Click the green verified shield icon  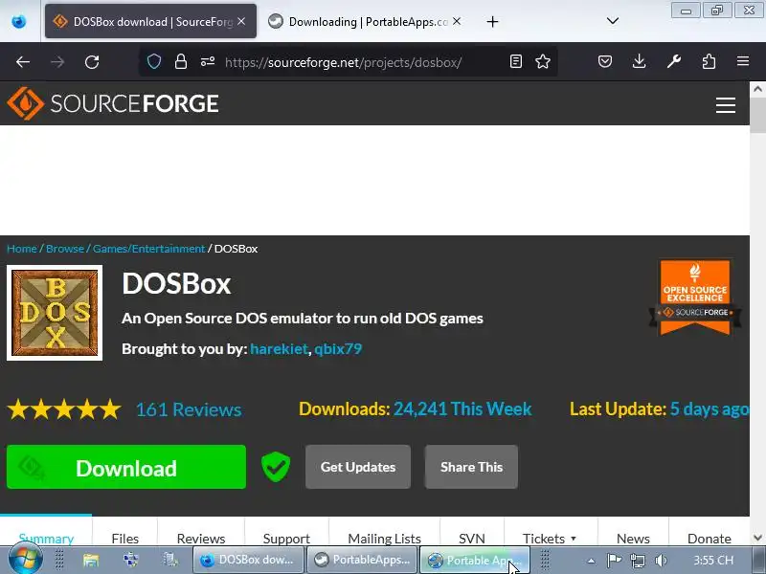click(276, 467)
